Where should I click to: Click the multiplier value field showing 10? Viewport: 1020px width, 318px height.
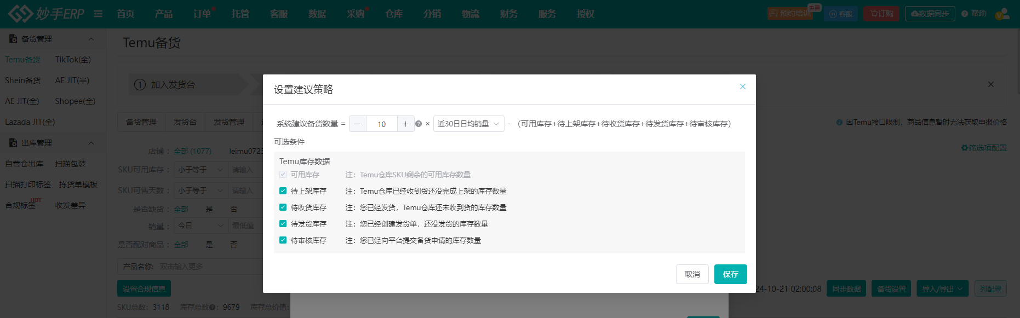(x=381, y=124)
